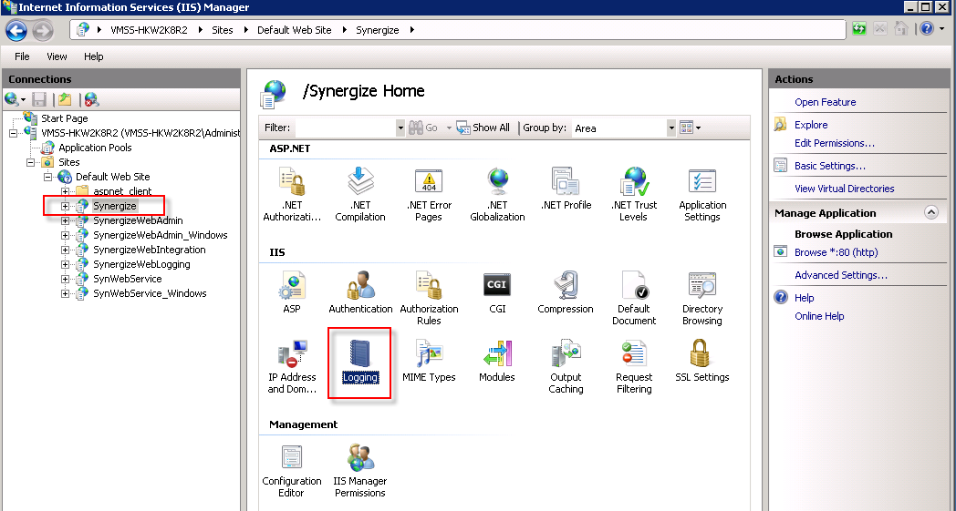The image size is (956, 511).
Task: Open the Output Caching feature
Action: [x=566, y=367]
